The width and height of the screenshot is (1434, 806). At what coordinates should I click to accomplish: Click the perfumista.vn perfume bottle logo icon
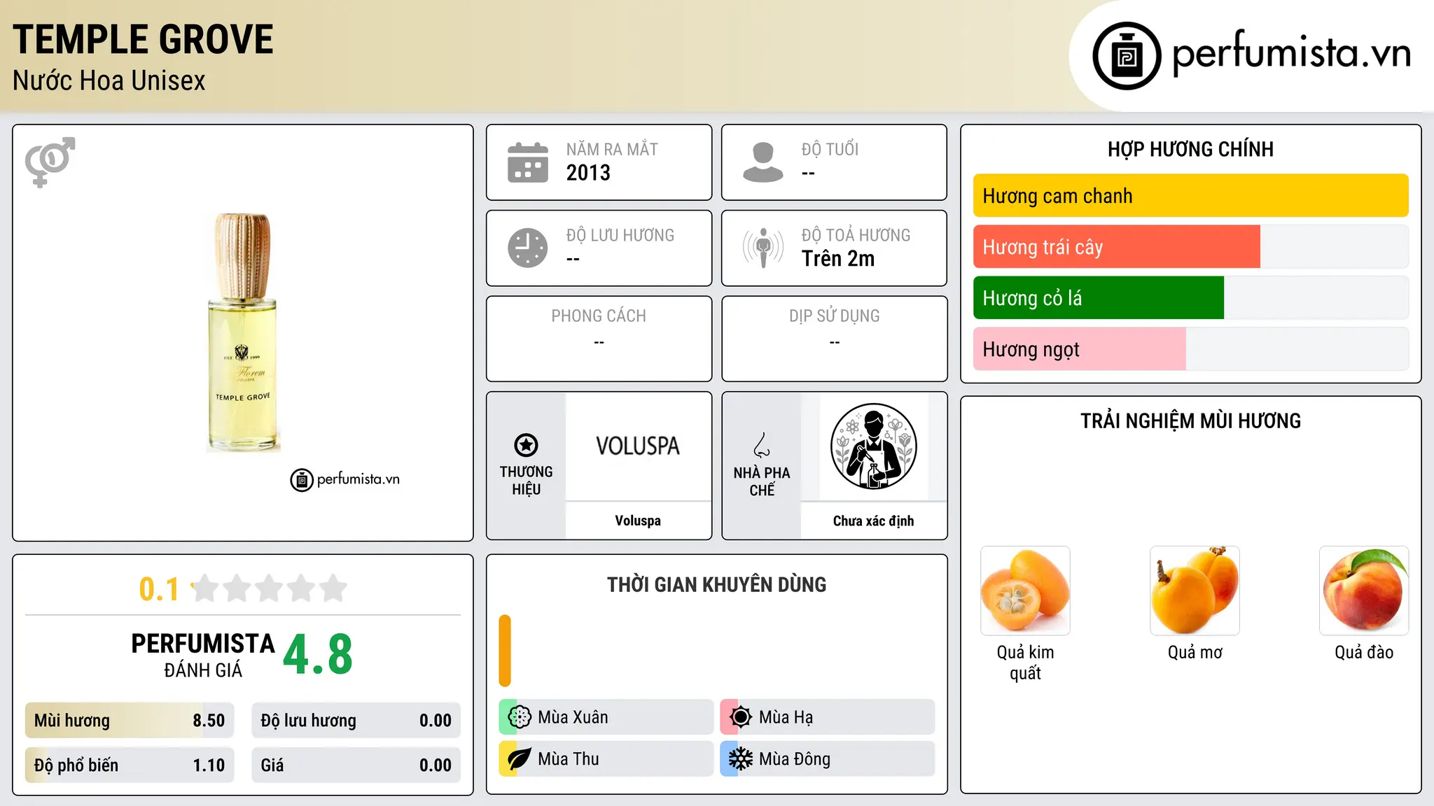pyautogui.click(x=1127, y=56)
